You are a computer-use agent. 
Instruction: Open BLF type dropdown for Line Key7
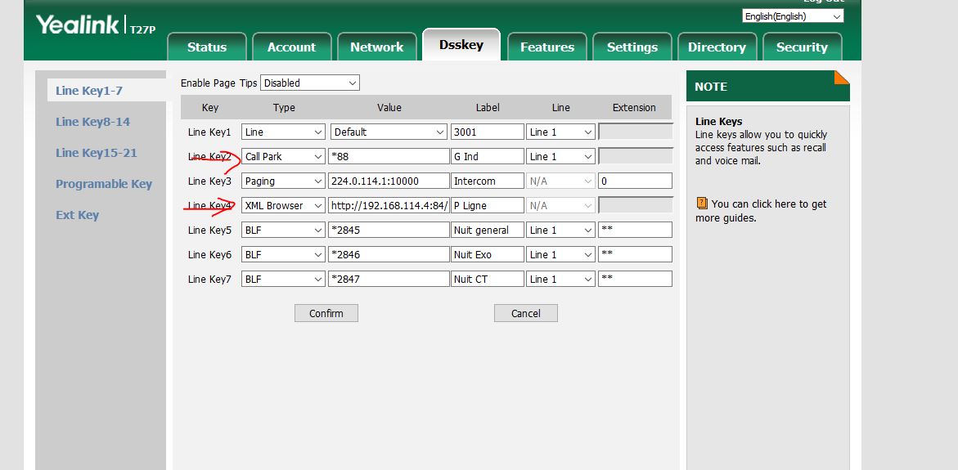[x=283, y=279]
